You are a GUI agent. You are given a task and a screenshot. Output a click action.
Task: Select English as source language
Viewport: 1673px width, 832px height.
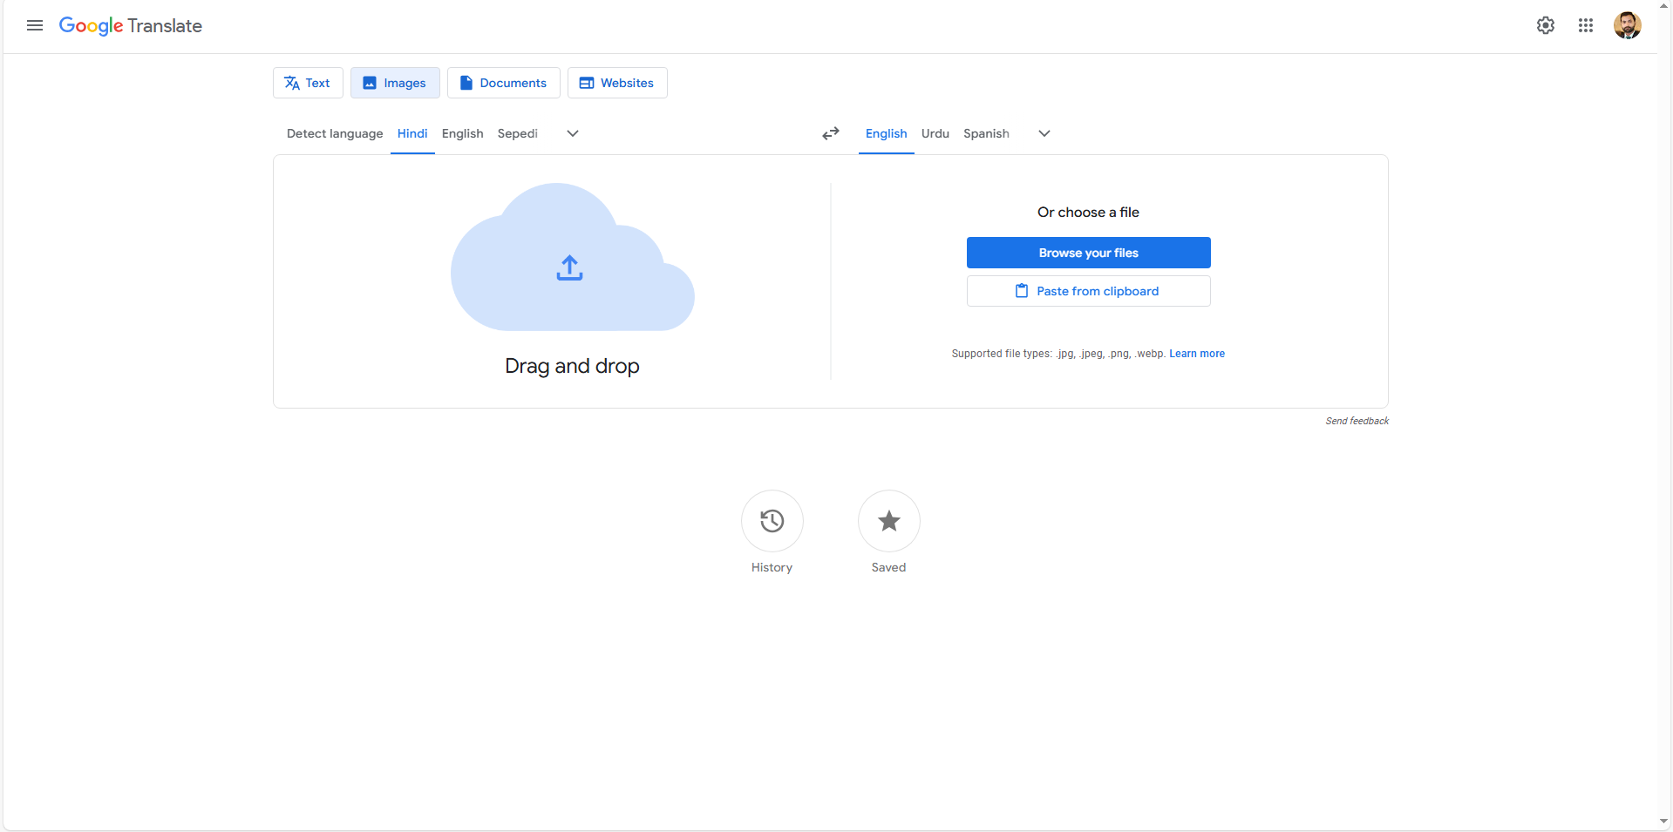(463, 133)
